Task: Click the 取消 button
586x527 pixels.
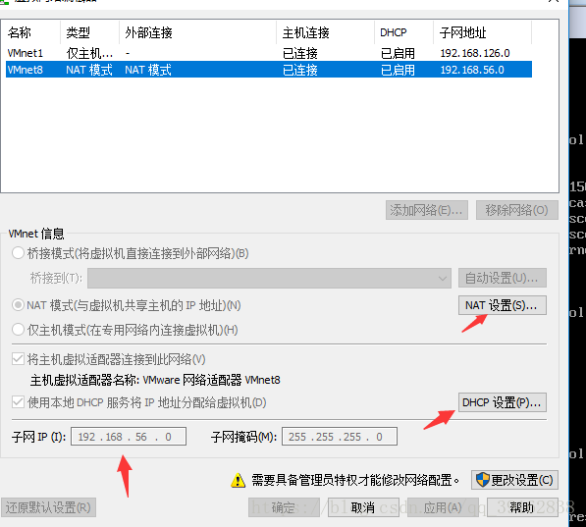Action: click(x=363, y=507)
